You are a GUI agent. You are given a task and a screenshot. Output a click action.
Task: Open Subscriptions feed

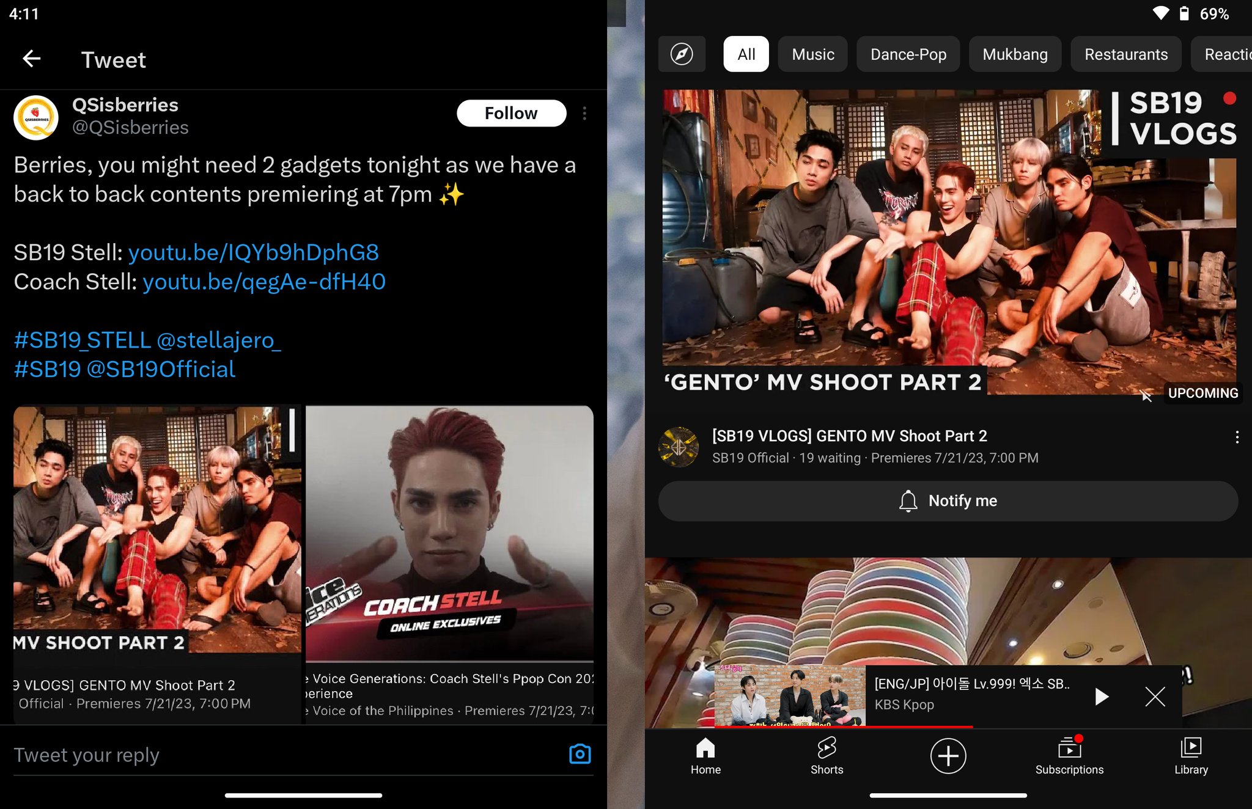coord(1069,756)
